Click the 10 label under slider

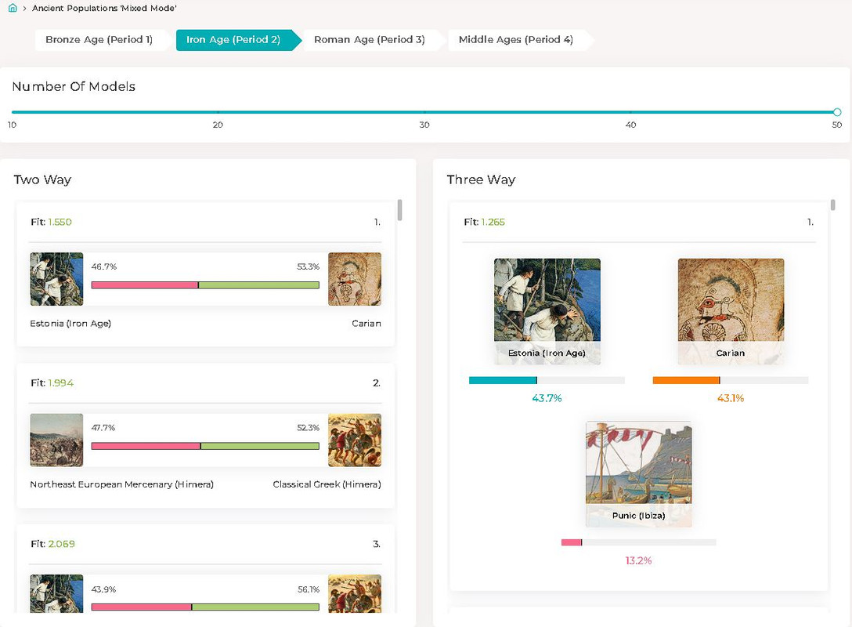point(12,125)
